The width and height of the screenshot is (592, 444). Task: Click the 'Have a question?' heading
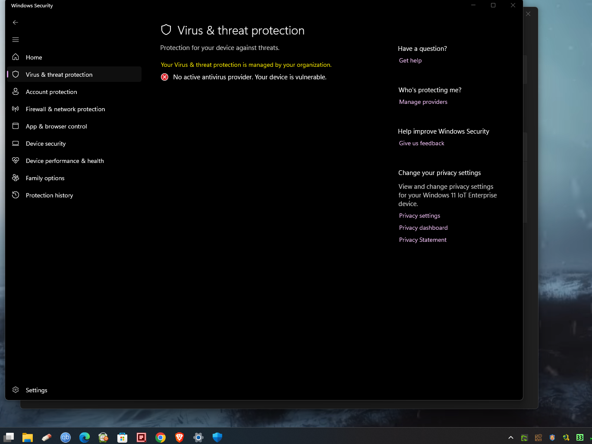tap(422, 49)
